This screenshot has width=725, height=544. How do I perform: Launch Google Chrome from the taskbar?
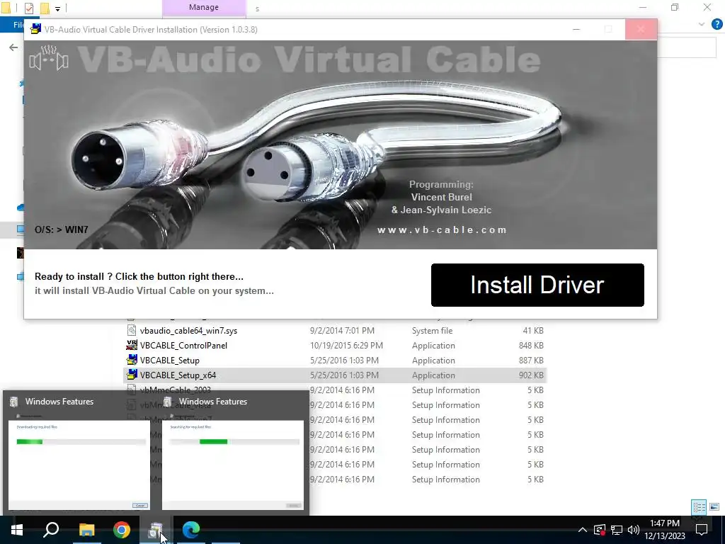click(122, 530)
